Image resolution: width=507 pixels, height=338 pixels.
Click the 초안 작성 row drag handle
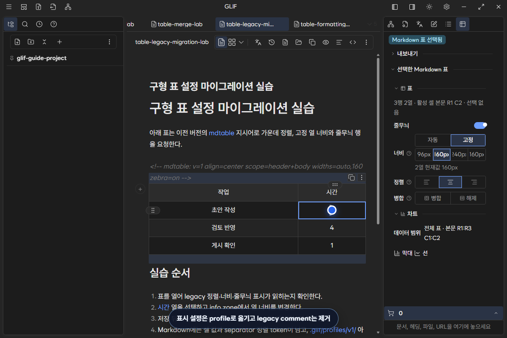[x=153, y=210]
